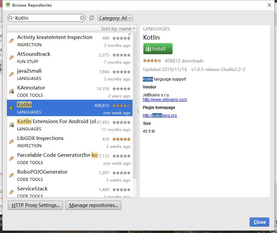The width and height of the screenshot is (277, 233).
Task: Open HTTP Proxy Settings
Action: 35,205
